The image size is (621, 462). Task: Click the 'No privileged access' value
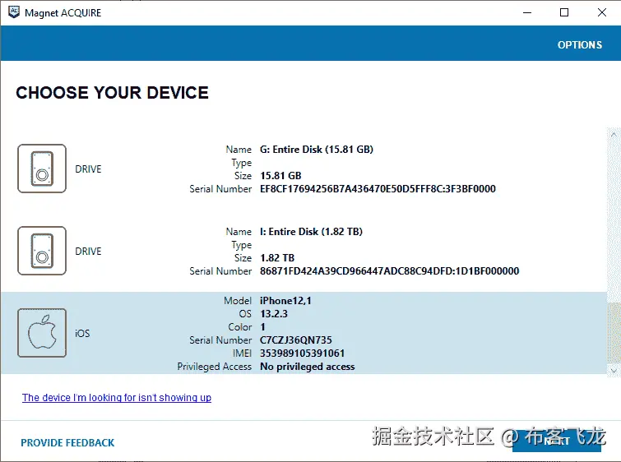coord(308,367)
